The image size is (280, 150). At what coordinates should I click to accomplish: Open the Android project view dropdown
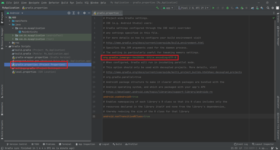[x=15, y=13]
